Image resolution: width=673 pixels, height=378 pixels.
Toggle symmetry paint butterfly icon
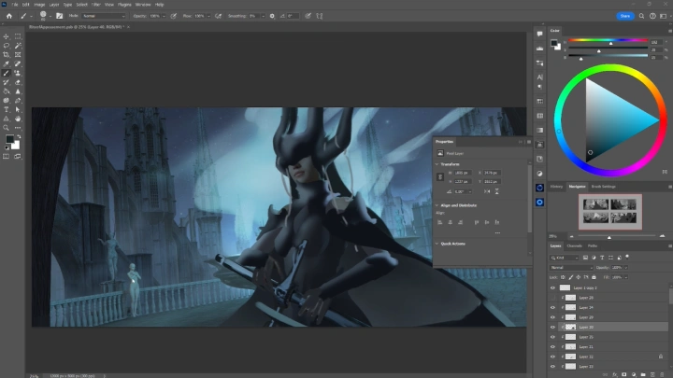tap(320, 16)
